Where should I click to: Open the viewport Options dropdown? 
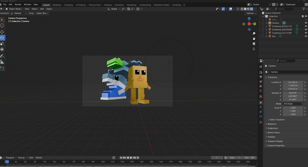click(251, 13)
